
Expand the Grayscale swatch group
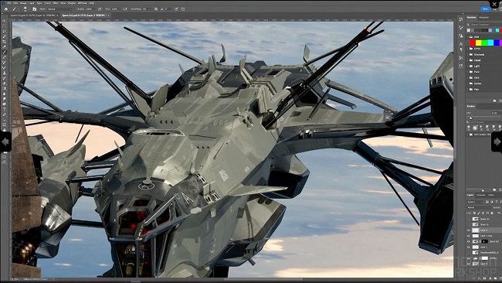(x=467, y=54)
